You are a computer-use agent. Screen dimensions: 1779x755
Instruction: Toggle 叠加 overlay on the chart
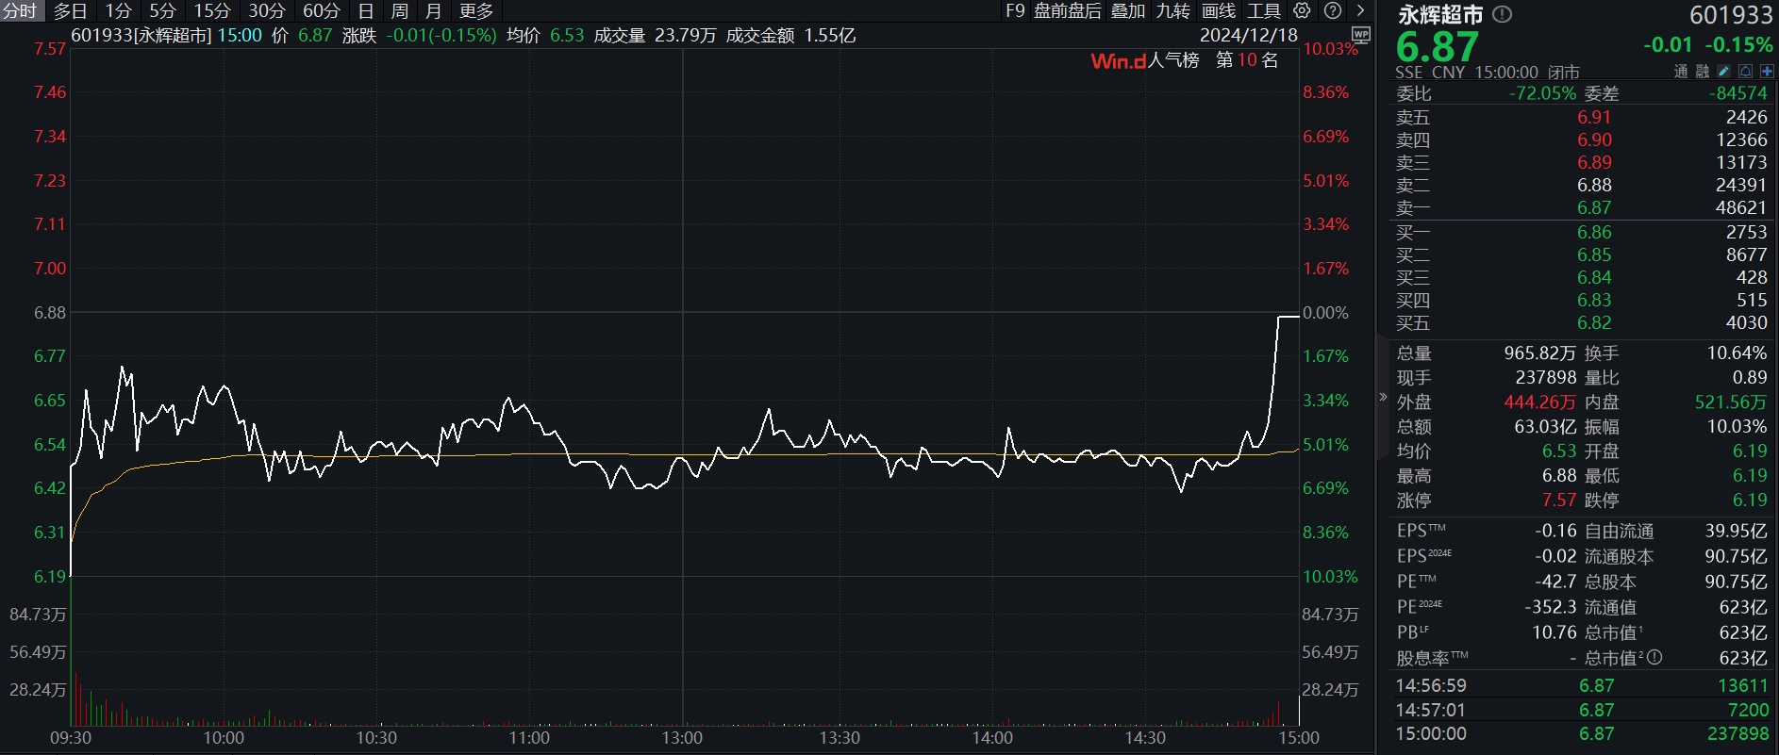(x=1127, y=10)
